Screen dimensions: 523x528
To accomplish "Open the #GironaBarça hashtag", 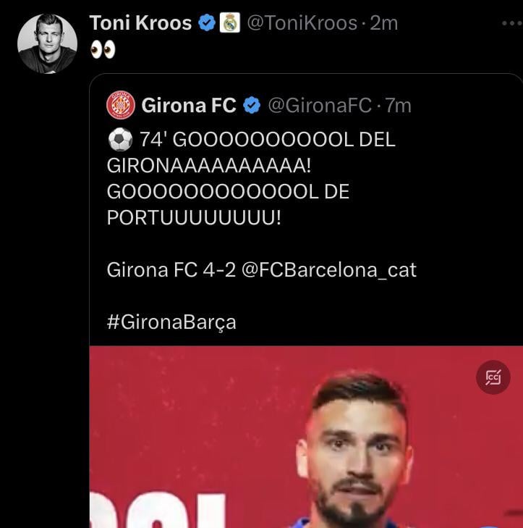I will pos(171,322).
